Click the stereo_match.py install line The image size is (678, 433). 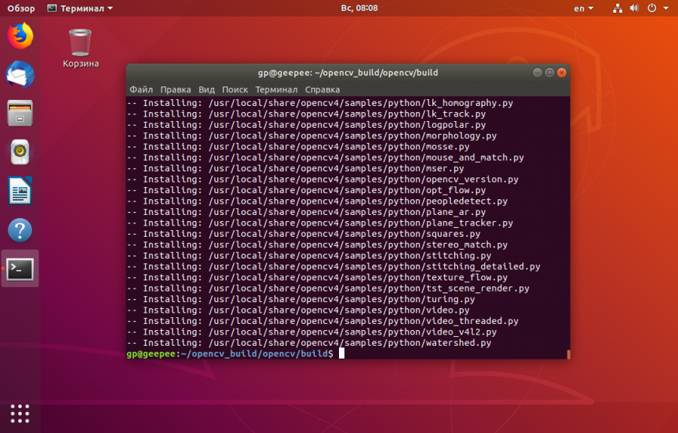click(317, 244)
